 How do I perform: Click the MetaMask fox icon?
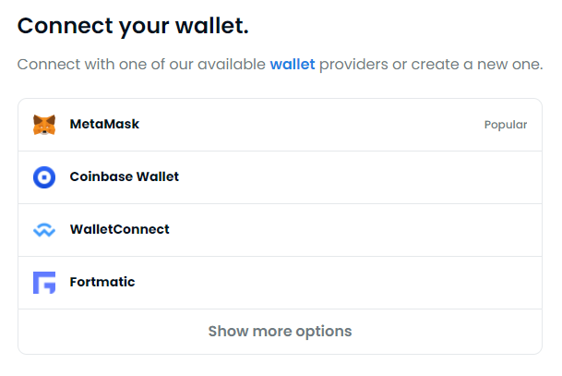[44, 125]
